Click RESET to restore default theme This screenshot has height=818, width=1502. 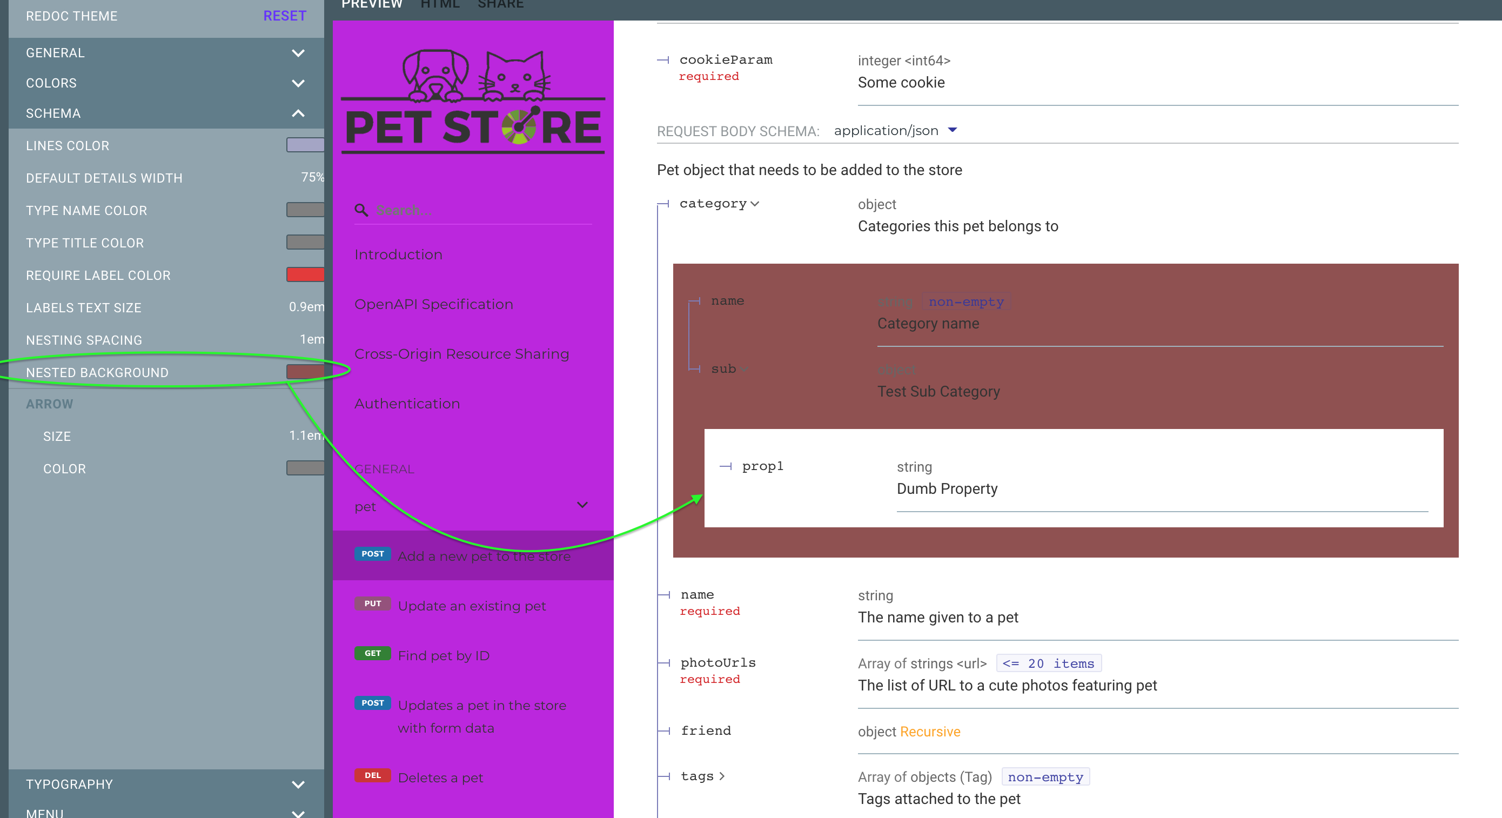click(x=285, y=16)
